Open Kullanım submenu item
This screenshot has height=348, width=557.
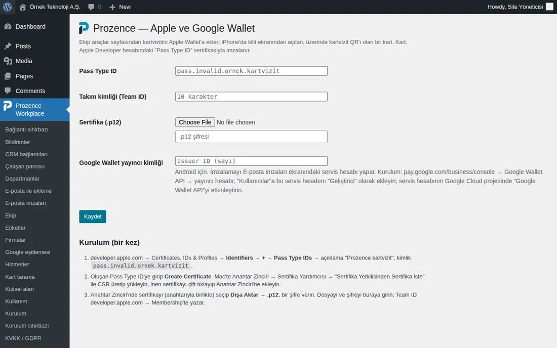pos(16,301)
